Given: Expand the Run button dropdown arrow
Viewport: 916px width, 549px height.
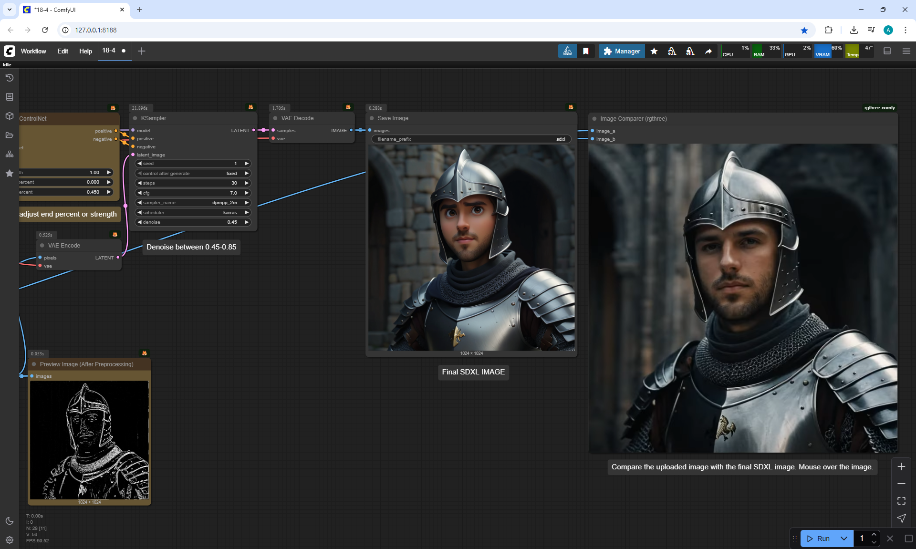Looking at the screenshot, I should point(844,539).
